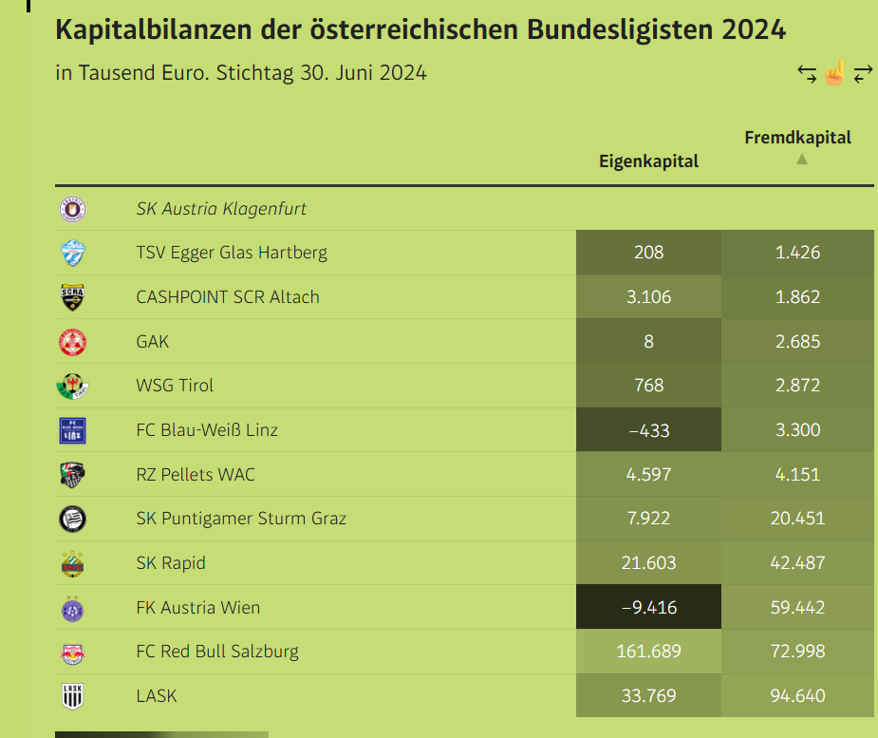Viewport: 878px width, 738px height.
Task: Click the SCR Altach club logo
Action: click(x=73, y=297)
